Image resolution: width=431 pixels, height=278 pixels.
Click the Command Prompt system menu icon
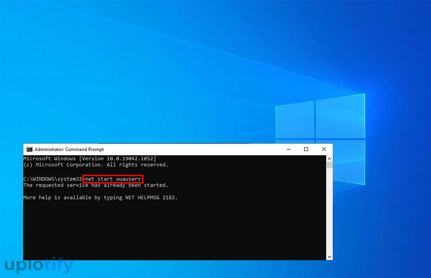[30, 149]
